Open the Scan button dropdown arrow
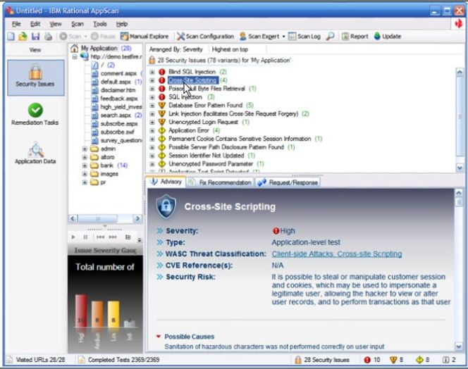The image size is (468, 369). click(86, 37)
